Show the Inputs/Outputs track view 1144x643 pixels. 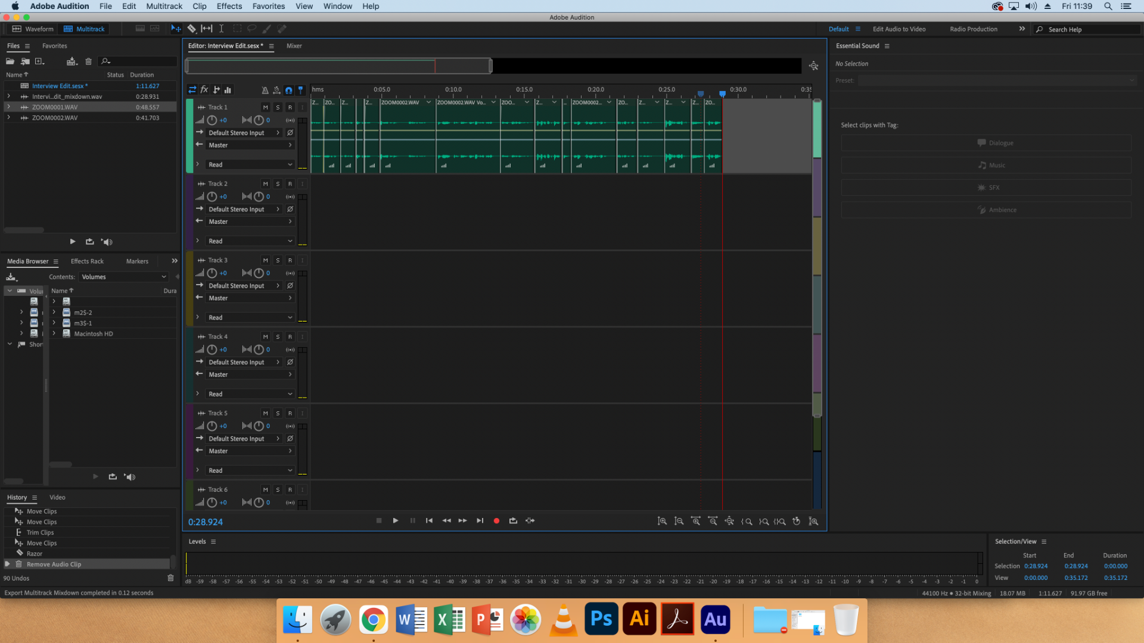pos(192,90)
